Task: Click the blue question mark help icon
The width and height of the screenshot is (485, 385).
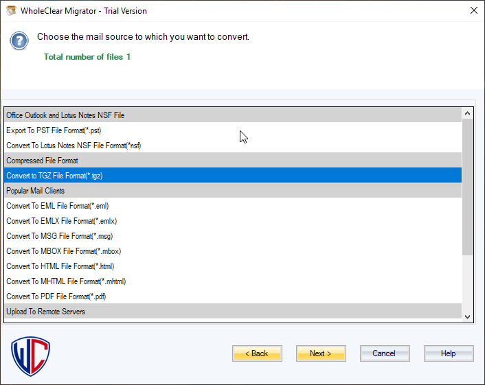Action: (x=19, y=40)
